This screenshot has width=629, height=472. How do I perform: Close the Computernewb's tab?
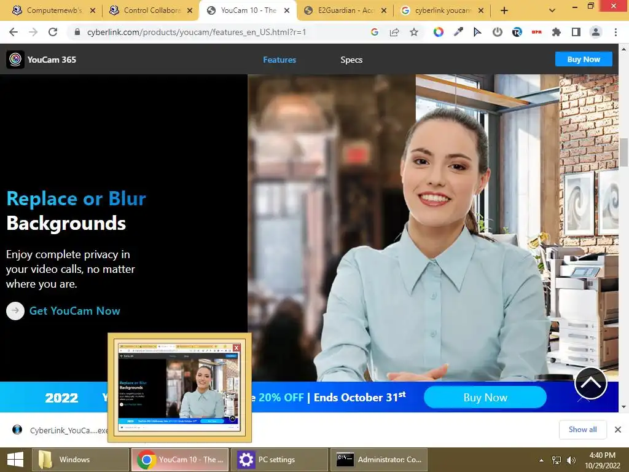(x=93, y=10)
